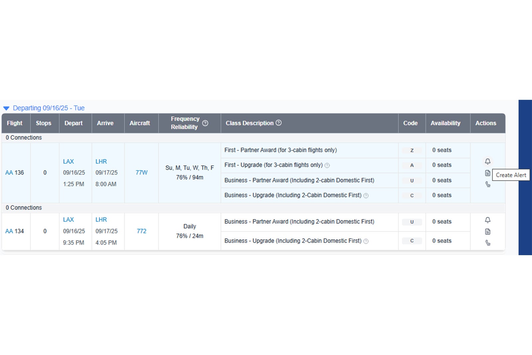Click the phone icon for AA 136
532x355 pixels.
point(487,184)
